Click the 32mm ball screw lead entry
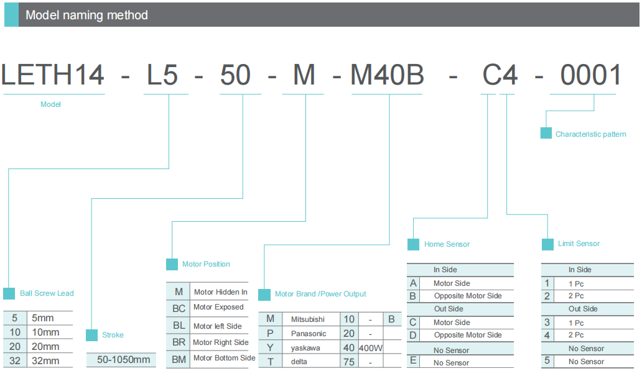Image resolution: width=642 pixels, height=371 pixels. click(46, 361)
